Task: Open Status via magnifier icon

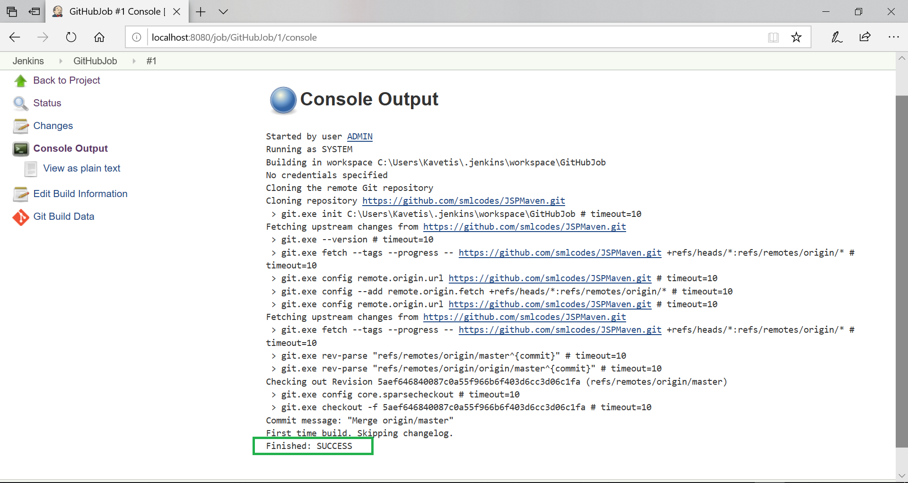Action: 20,103
